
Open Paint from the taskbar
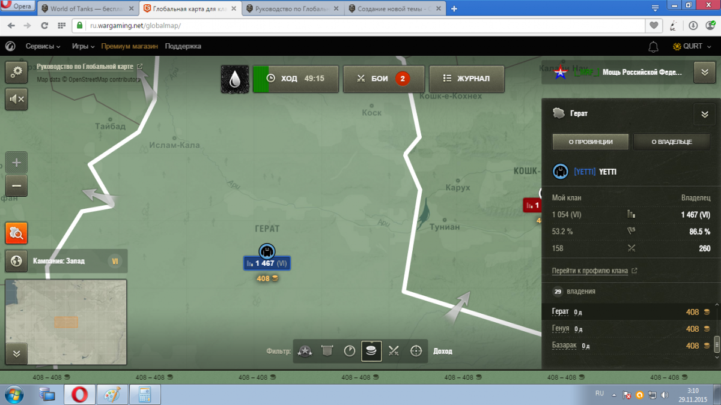coord(112,395)
